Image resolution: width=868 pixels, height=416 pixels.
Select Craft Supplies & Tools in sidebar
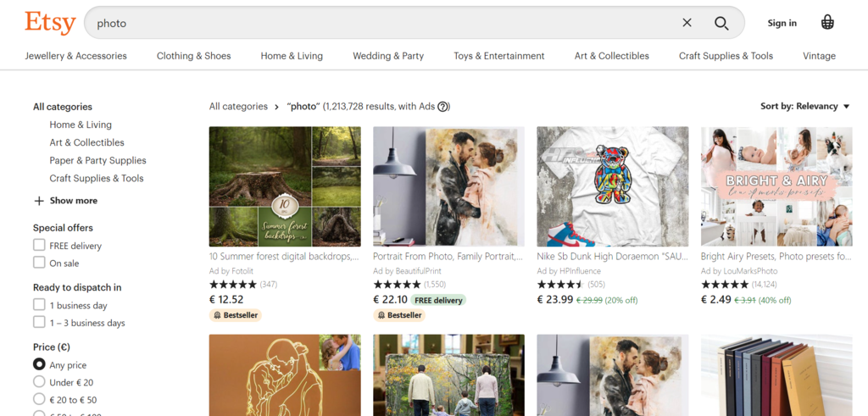tap(97, 178)
